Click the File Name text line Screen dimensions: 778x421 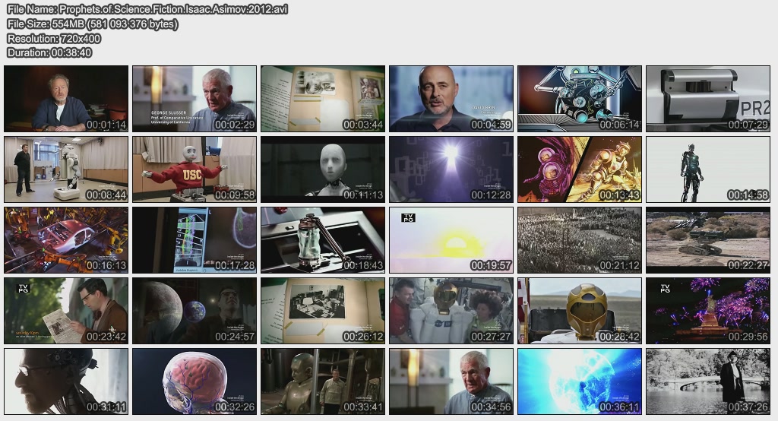147,9
